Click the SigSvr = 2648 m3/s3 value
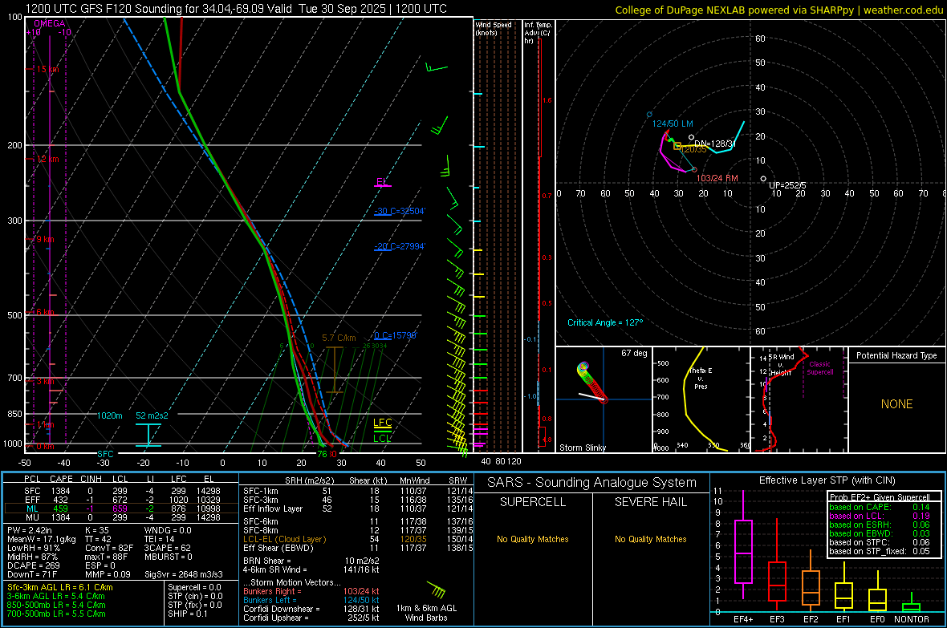The height and width of the screenshot is (628, 947). tap(184, 574)
